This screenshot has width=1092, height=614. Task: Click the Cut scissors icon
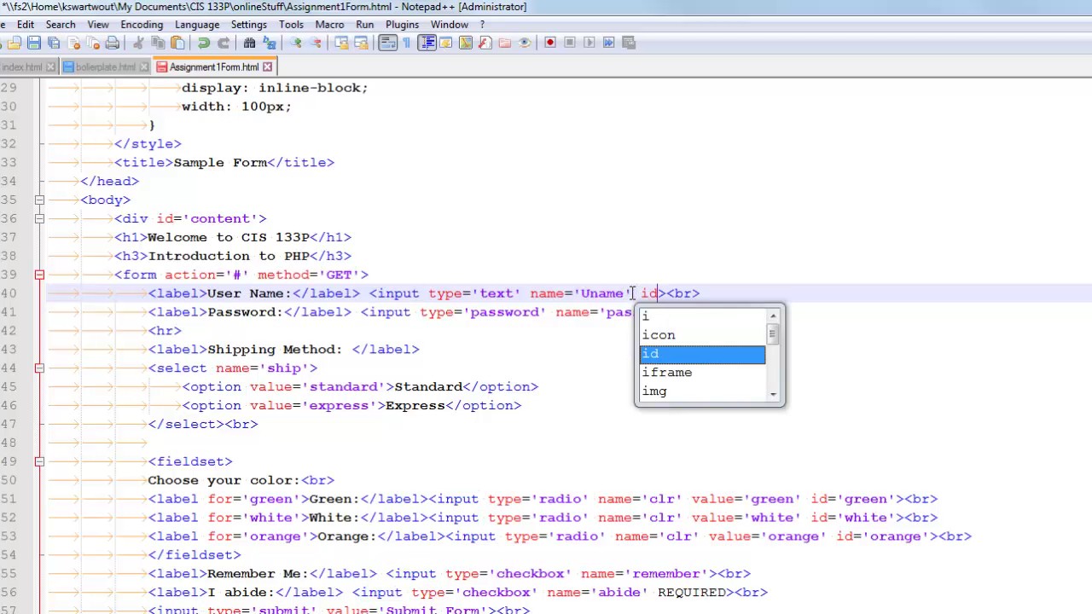138,43
